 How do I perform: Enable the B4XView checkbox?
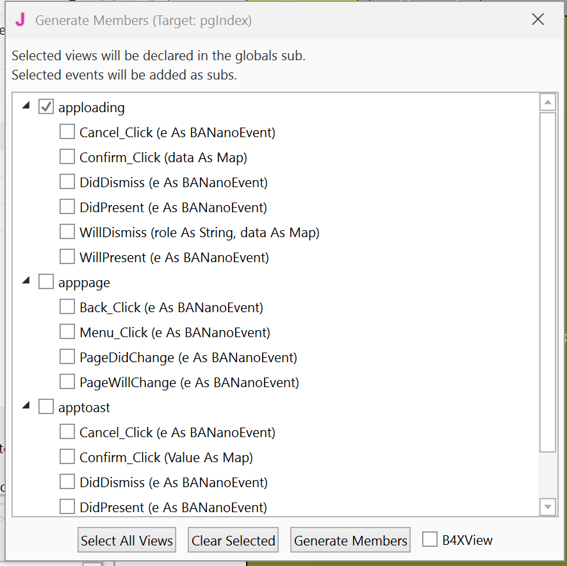point(430,540)
